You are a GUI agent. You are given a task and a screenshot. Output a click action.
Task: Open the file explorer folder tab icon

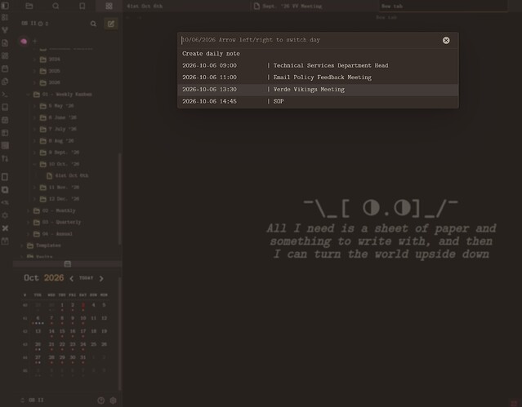29,6
